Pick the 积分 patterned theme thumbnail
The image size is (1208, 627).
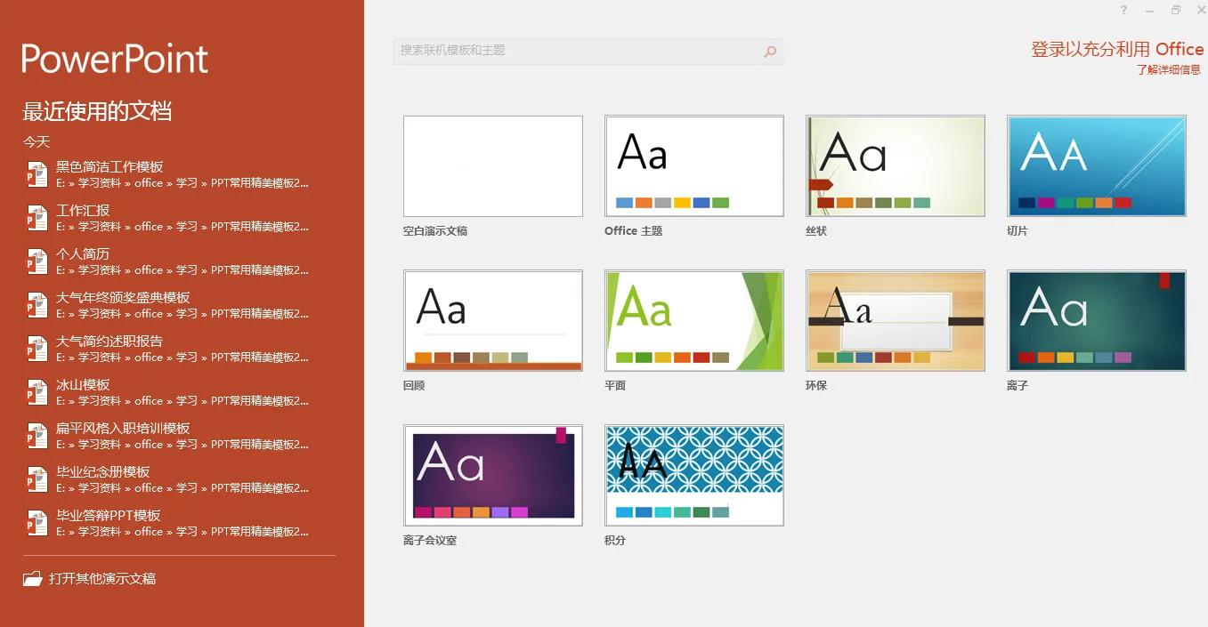[694, 476]
